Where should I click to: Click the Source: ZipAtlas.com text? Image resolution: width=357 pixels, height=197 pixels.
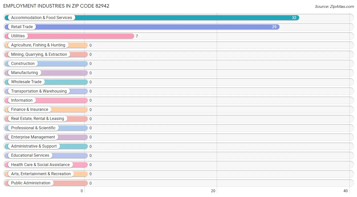tap(334, 7)
